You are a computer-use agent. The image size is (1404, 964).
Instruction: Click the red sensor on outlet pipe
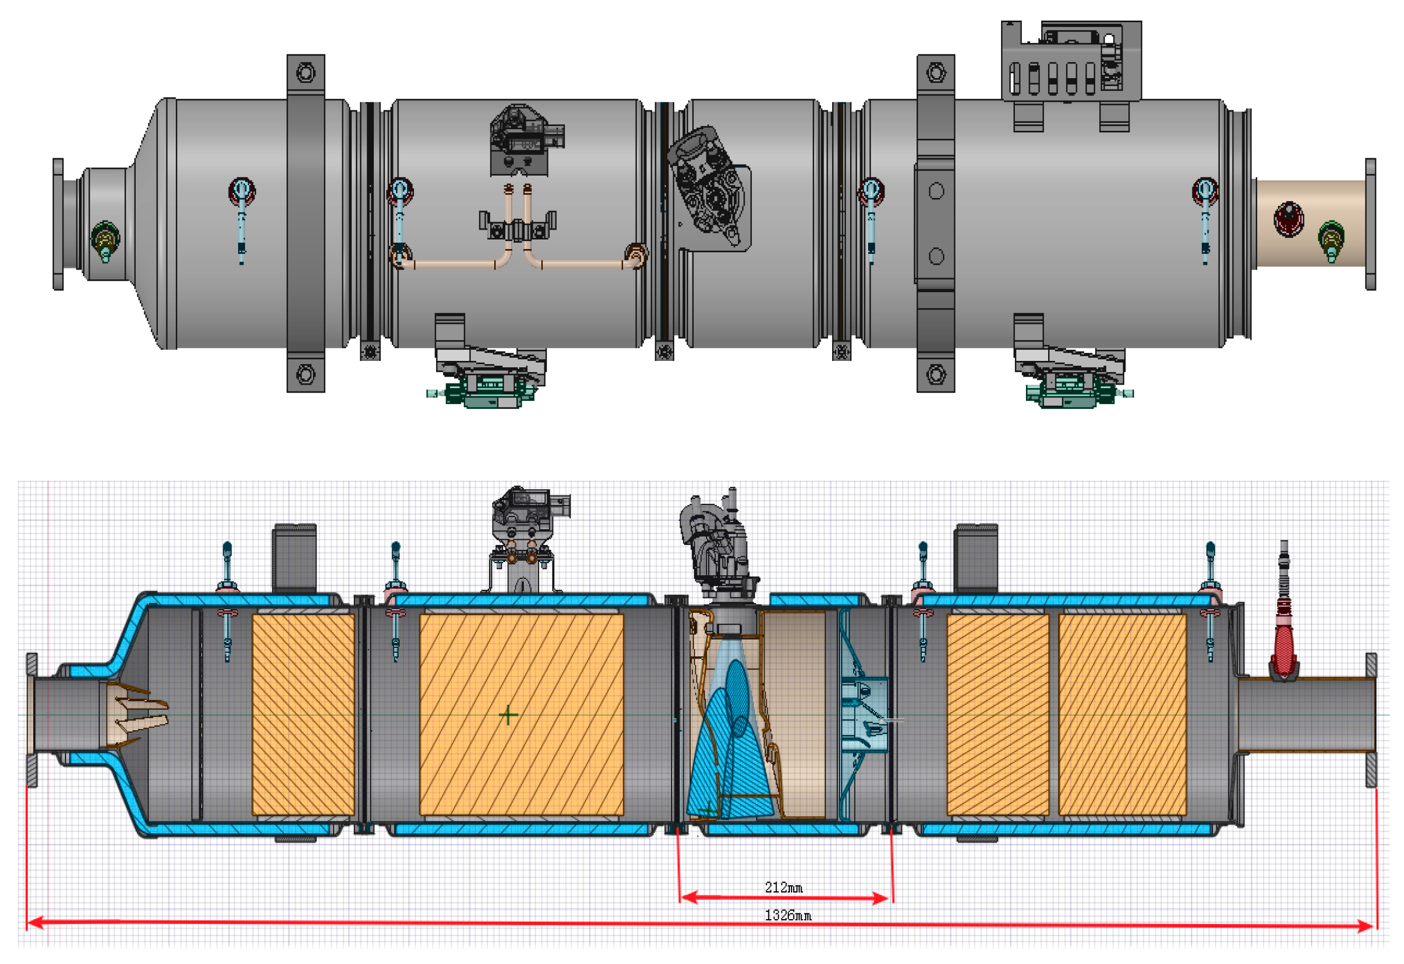(1284, 645)
